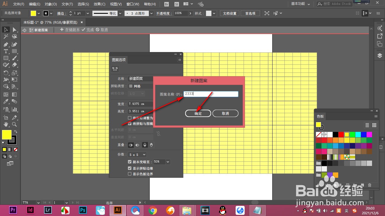
Task: Open the 50% dim copies dropdown arrow
Action: coord(168,162)
